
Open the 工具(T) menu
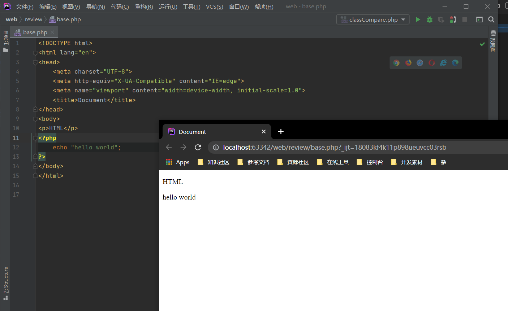point(191,6)
